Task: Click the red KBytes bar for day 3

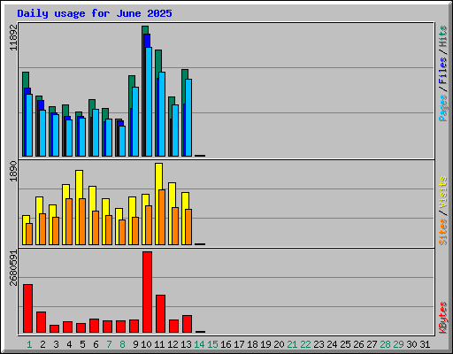Action: click(x=55, y=328)
